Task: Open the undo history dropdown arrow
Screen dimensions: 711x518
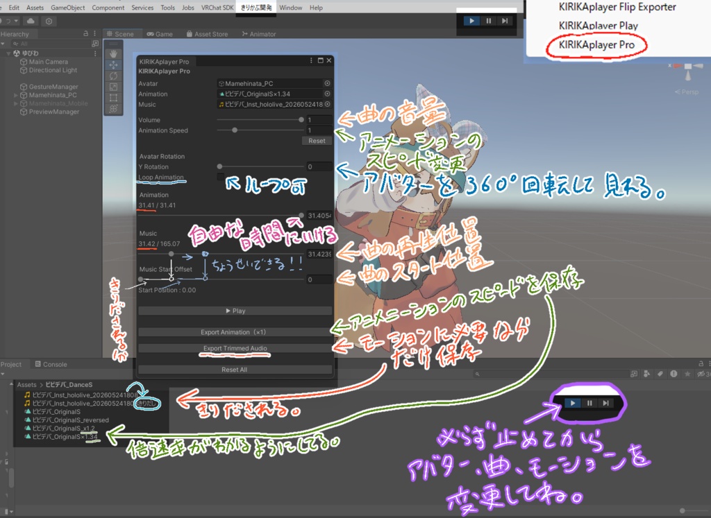Action: click(16, 21)
